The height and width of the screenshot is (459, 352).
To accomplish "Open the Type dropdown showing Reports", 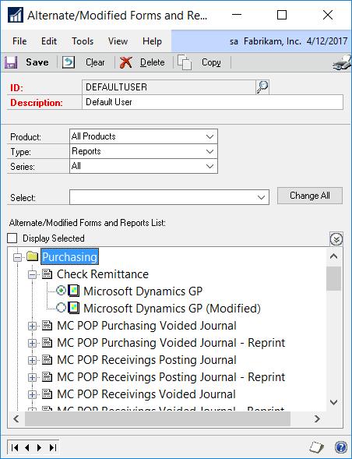I will pyautogui.click(x=143, y=151).
